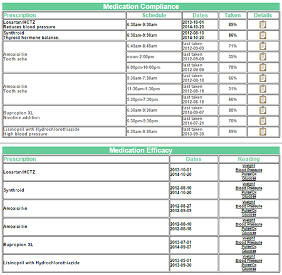Select Lisinopril High blood pressure compliance cell
Image resolution: width=282 pixels, height=275 pixels.
(65, 132)
